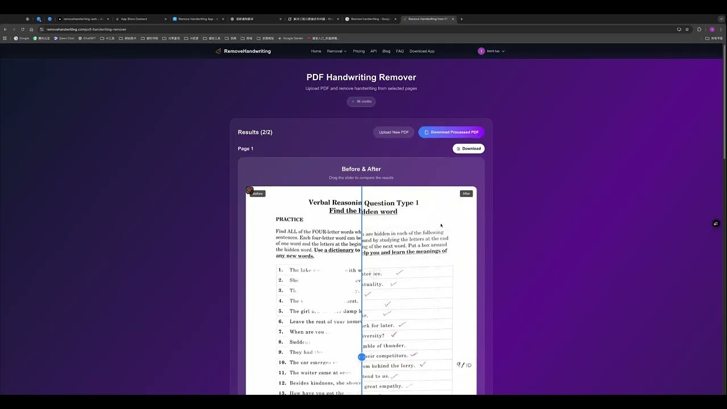The image size is (727, 409).
Task: Click the blue before/after slider handle
Action: coord(362,357)
